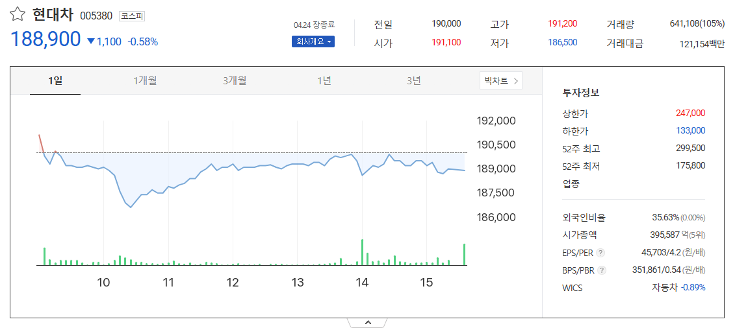Click the 52주 최고 value 299,500
The width and height of the screenshot is (735, 328).
pos(690,148)
